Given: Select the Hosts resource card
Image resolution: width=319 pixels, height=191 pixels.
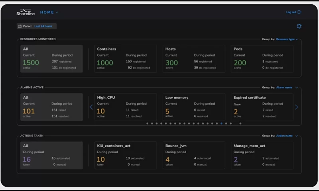Looking at the screenshot, I should (194, 59).
